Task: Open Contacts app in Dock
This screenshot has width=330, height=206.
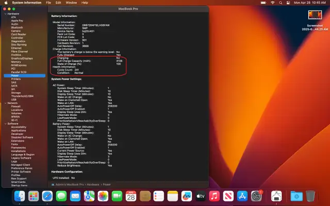Action: point(145,196)
